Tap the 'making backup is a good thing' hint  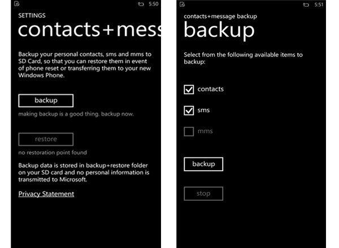76,114
